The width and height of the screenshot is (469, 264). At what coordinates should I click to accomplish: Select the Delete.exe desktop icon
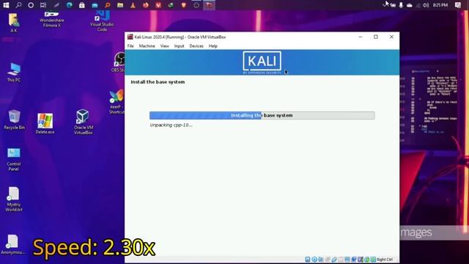click(x=45, y=123)
